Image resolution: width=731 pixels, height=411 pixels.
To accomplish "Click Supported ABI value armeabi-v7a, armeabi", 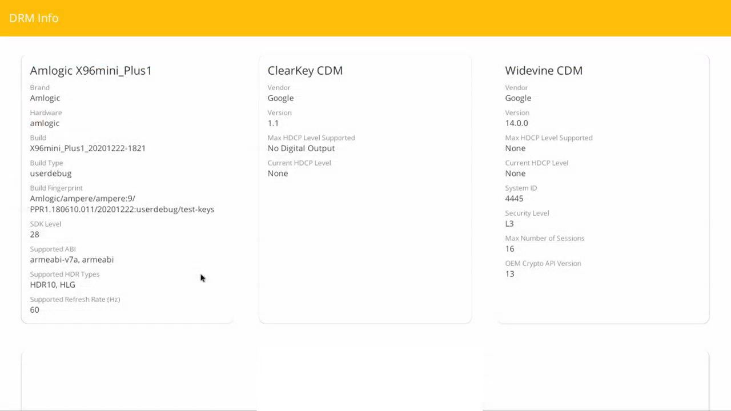I will (x=72, y=260).
